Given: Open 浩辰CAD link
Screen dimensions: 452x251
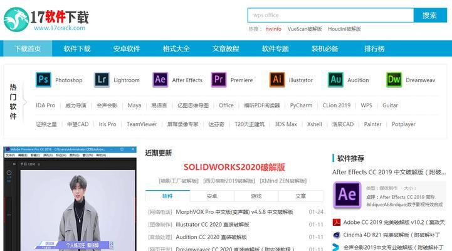Looking at the screenshot, I should pos(343,124).
